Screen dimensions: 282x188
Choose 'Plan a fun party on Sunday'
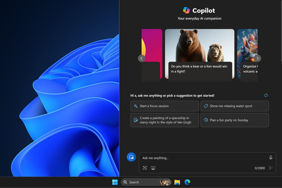click(234, 120)
